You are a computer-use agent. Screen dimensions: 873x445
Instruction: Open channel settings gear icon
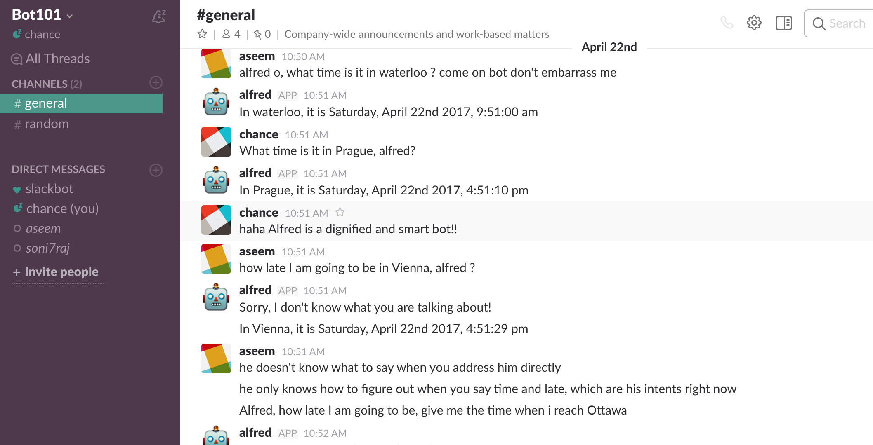point(754,23)
